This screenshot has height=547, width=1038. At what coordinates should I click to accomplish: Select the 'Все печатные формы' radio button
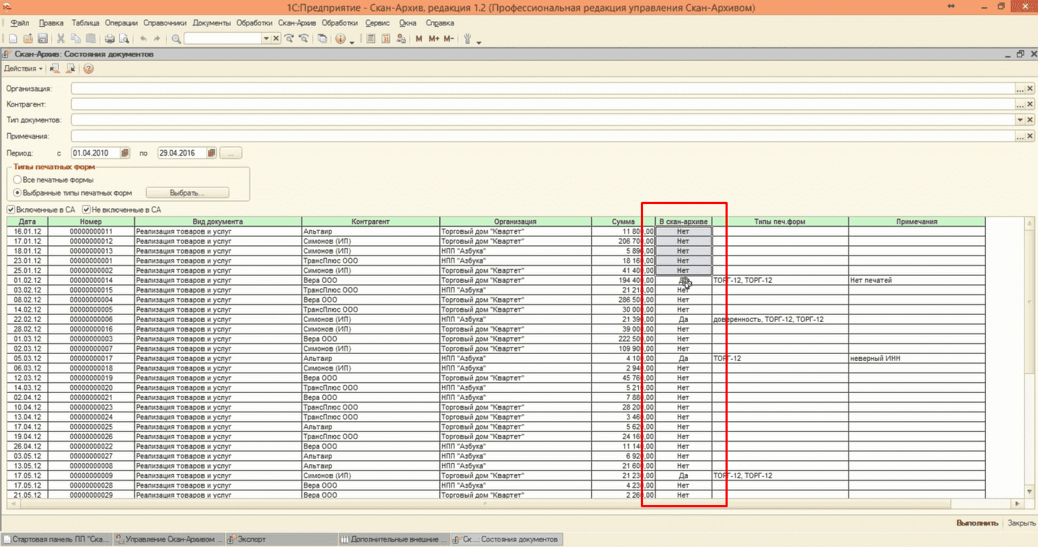17,179
